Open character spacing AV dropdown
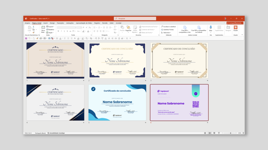 [x=74, y=31]
